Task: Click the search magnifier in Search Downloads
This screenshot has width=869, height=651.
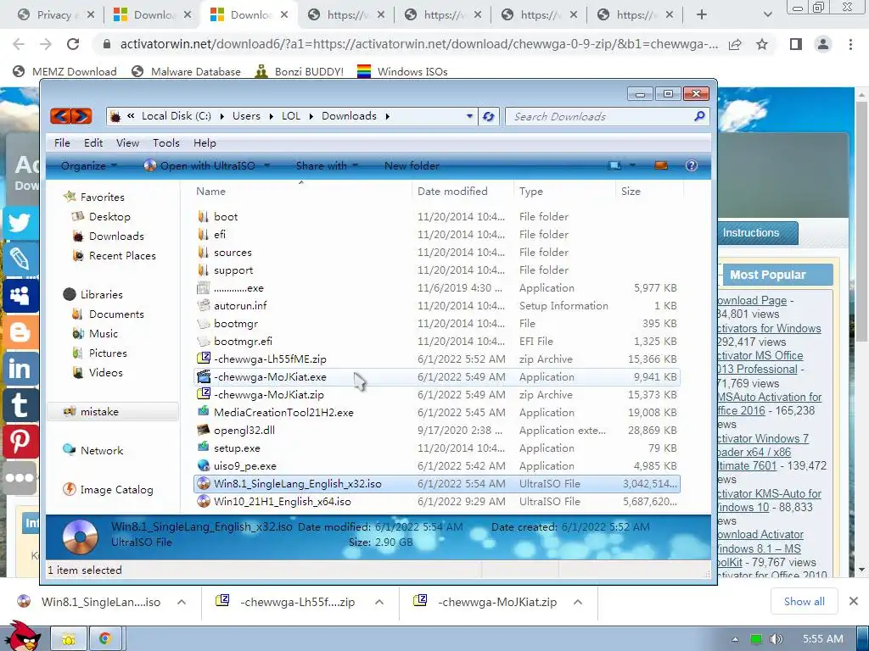Action: coord(699,115)
